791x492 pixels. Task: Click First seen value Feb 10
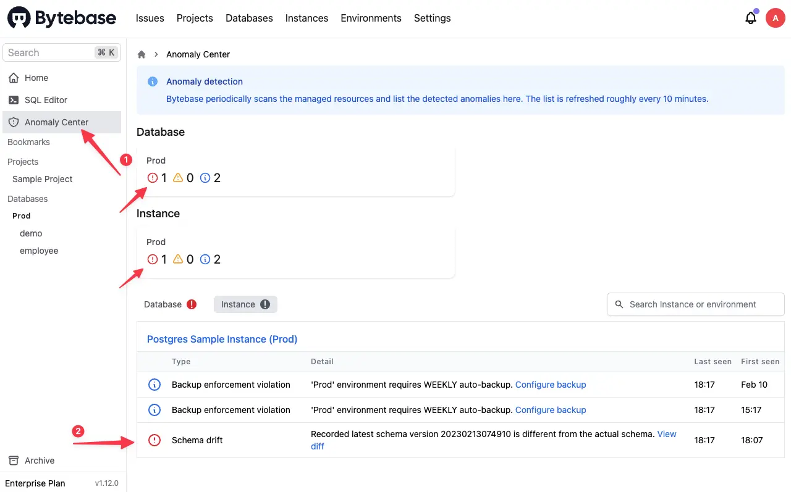(754, 385)
